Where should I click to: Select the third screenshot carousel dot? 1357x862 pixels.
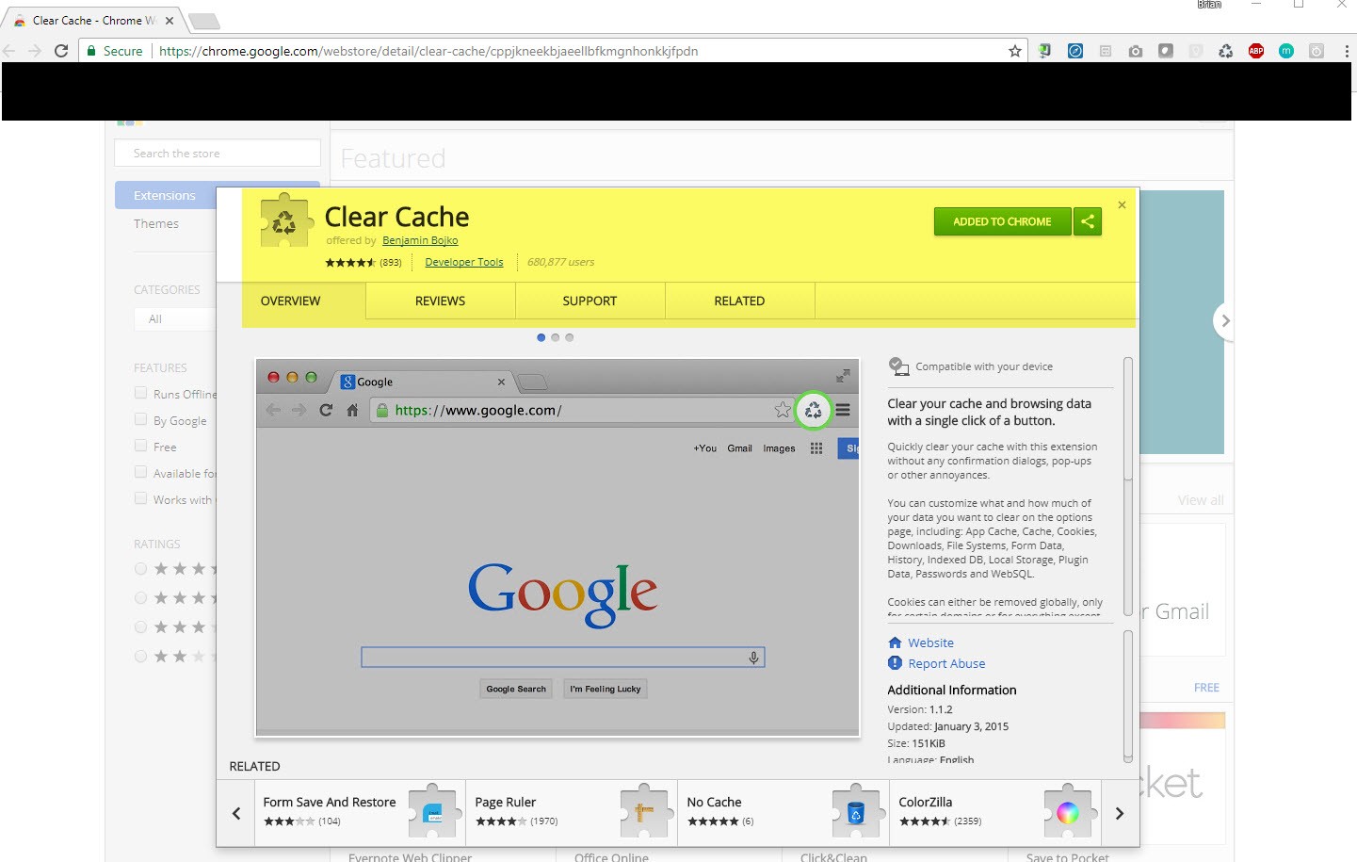[569, 337]
